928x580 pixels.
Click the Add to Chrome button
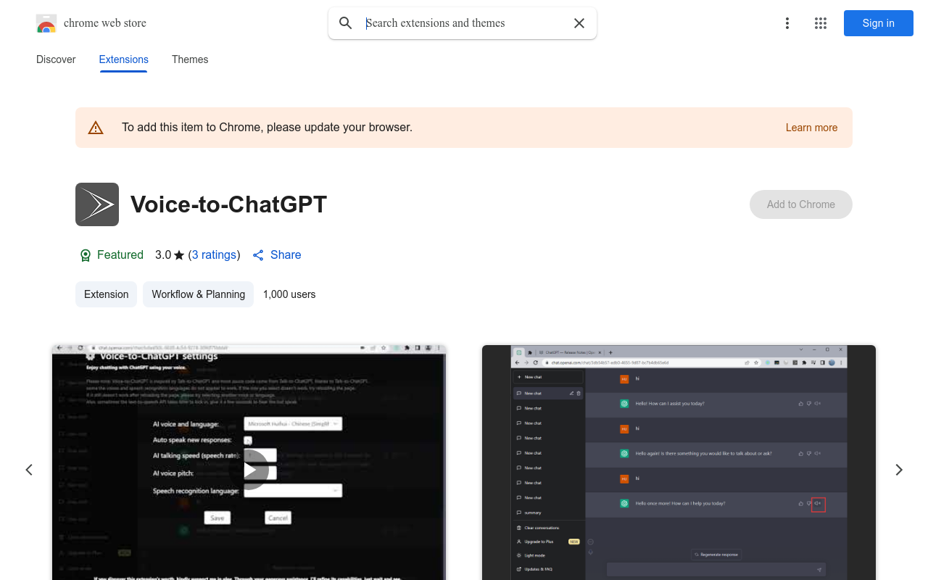(x=801, y=204)
